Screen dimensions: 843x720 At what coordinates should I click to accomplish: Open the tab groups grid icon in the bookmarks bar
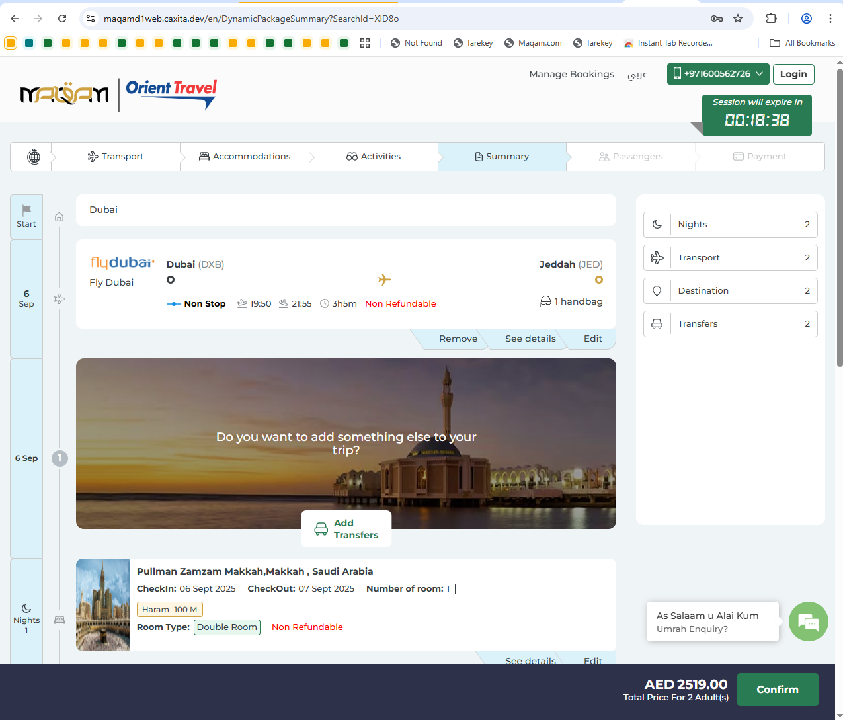coord(365,43)
